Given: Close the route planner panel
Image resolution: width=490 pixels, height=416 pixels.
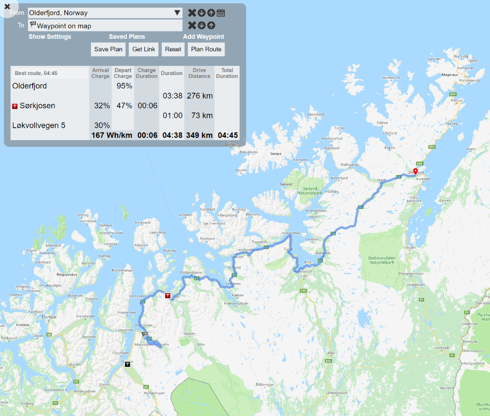Looking at the screenshot, I should click(7, 7).
